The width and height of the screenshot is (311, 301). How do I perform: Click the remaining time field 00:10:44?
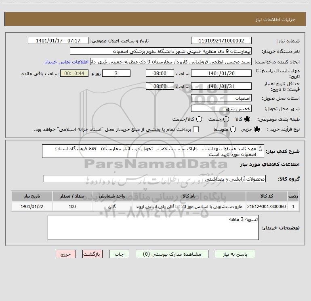(74, 73)
